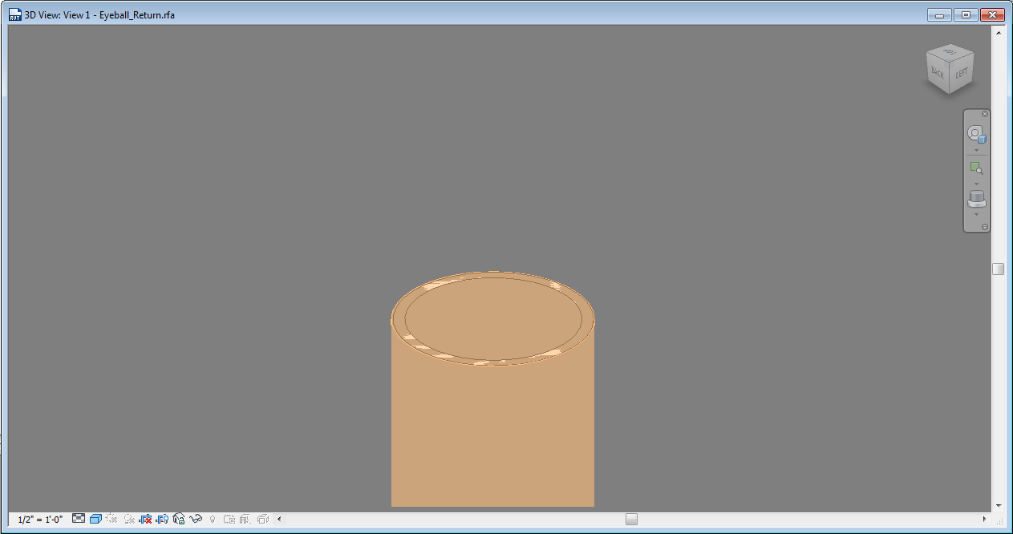This screenshot has height=534, width=1013.
Task: Click the '3D View: View 1 - Eyeball_Return.rfa' title
Action: point(99,15)
